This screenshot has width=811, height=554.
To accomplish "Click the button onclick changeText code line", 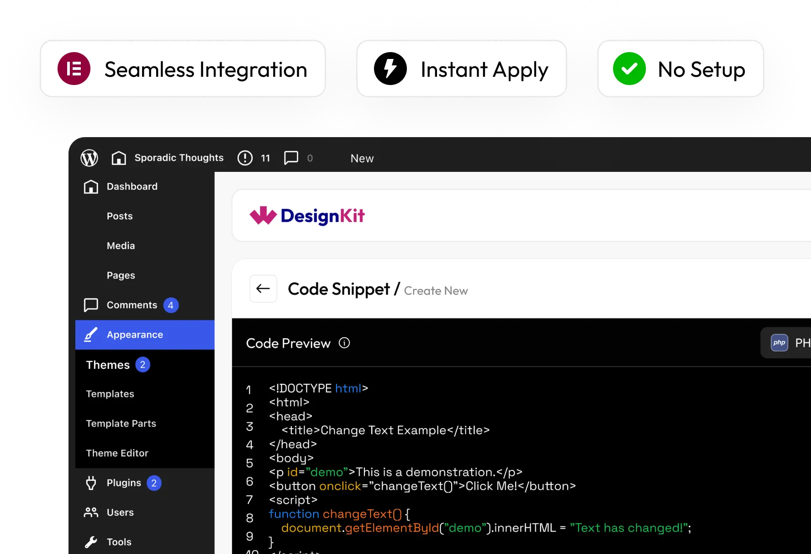I will click(x=422, y=486).
